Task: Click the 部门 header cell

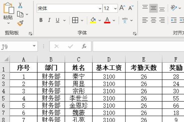Action: 51,68
